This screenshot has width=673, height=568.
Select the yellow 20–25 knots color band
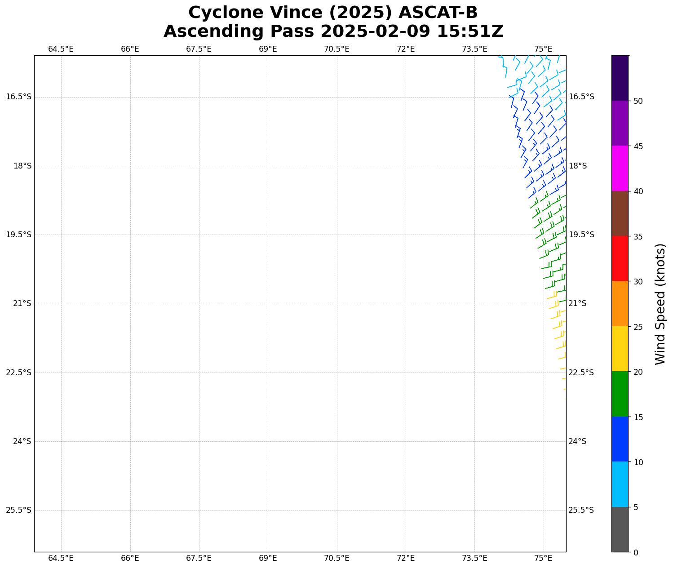coord(620,349)
